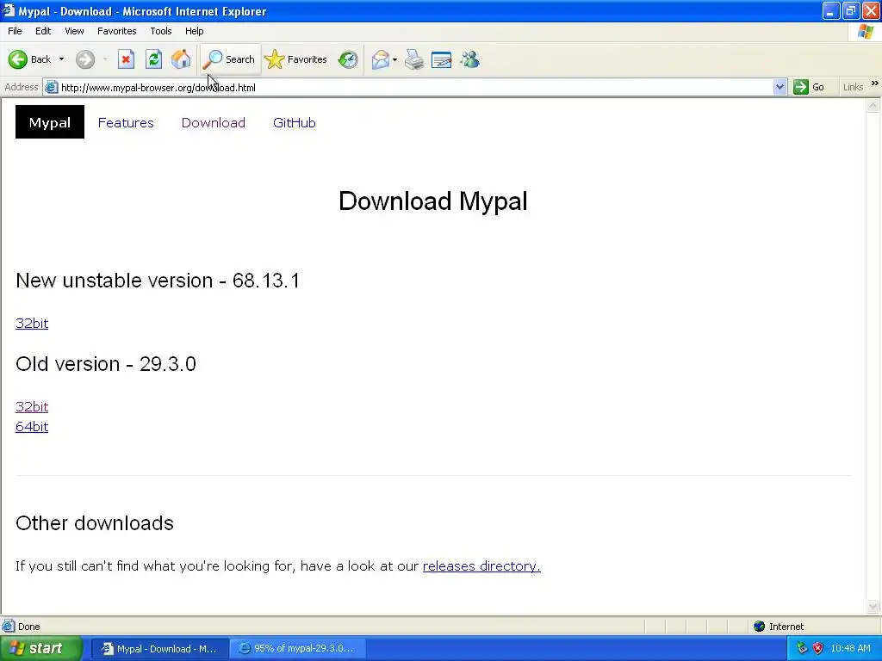Open the Back button history dropdown arrow

(61, 59)
